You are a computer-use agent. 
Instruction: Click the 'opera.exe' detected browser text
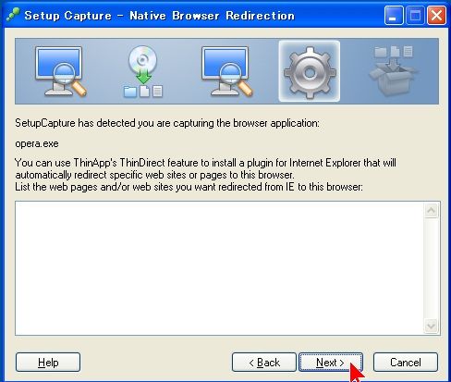click(37, 143)
